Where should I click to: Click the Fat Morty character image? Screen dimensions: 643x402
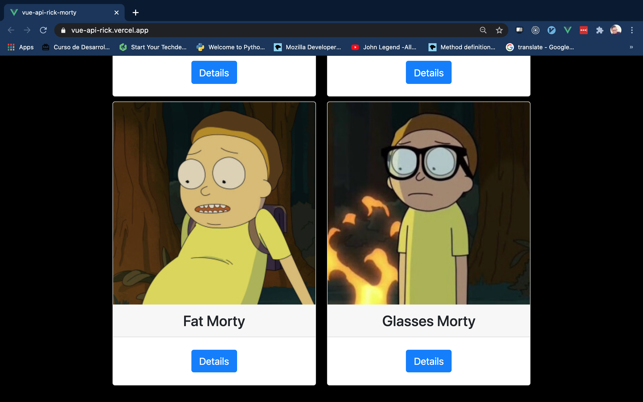214,203
